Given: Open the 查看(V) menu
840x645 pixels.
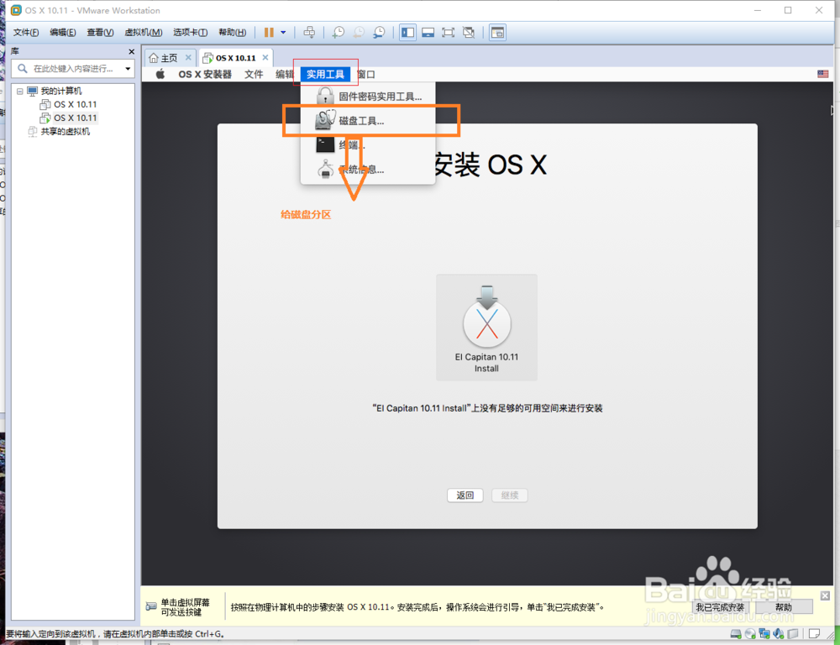Looking at the screenshot, I should coord(100,33).
